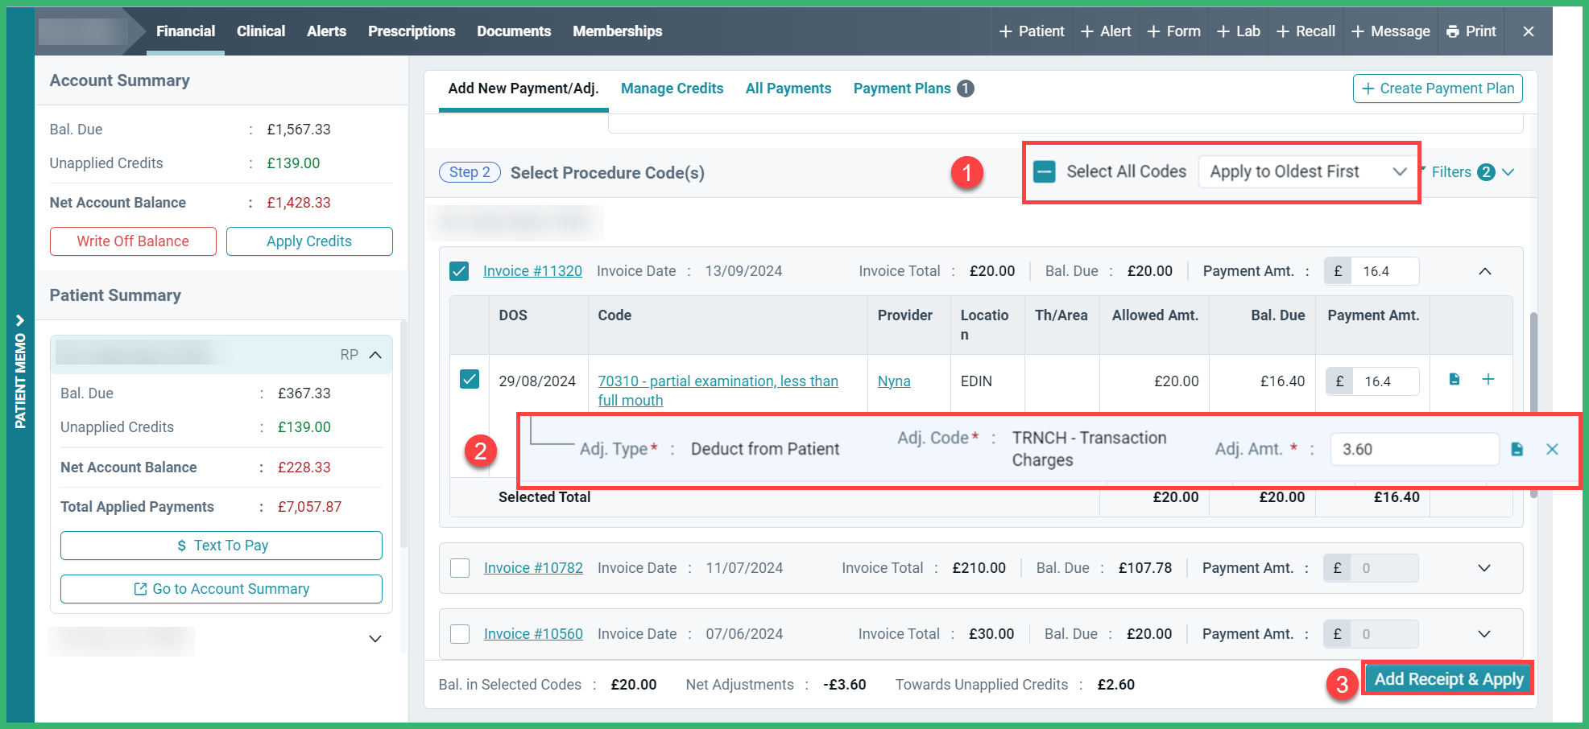
Task: Switch to Clinical tab
Action: (261, 31)
